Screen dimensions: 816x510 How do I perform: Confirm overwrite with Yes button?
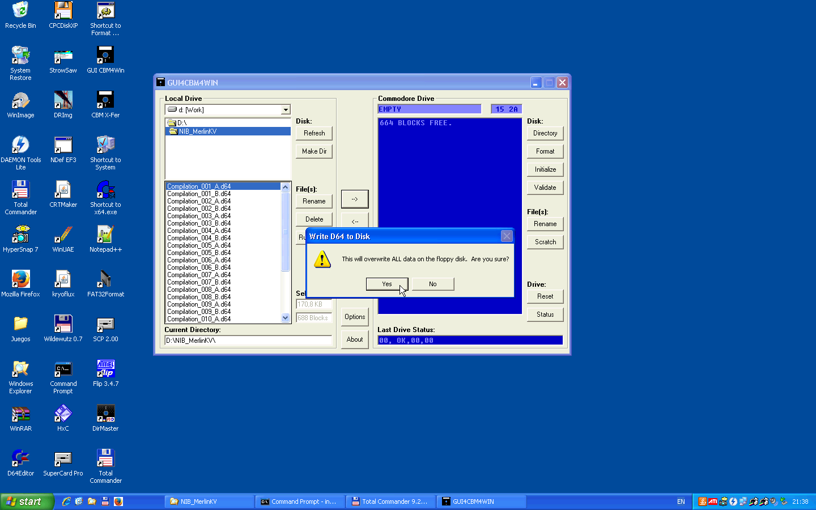(x=387, y=284)
